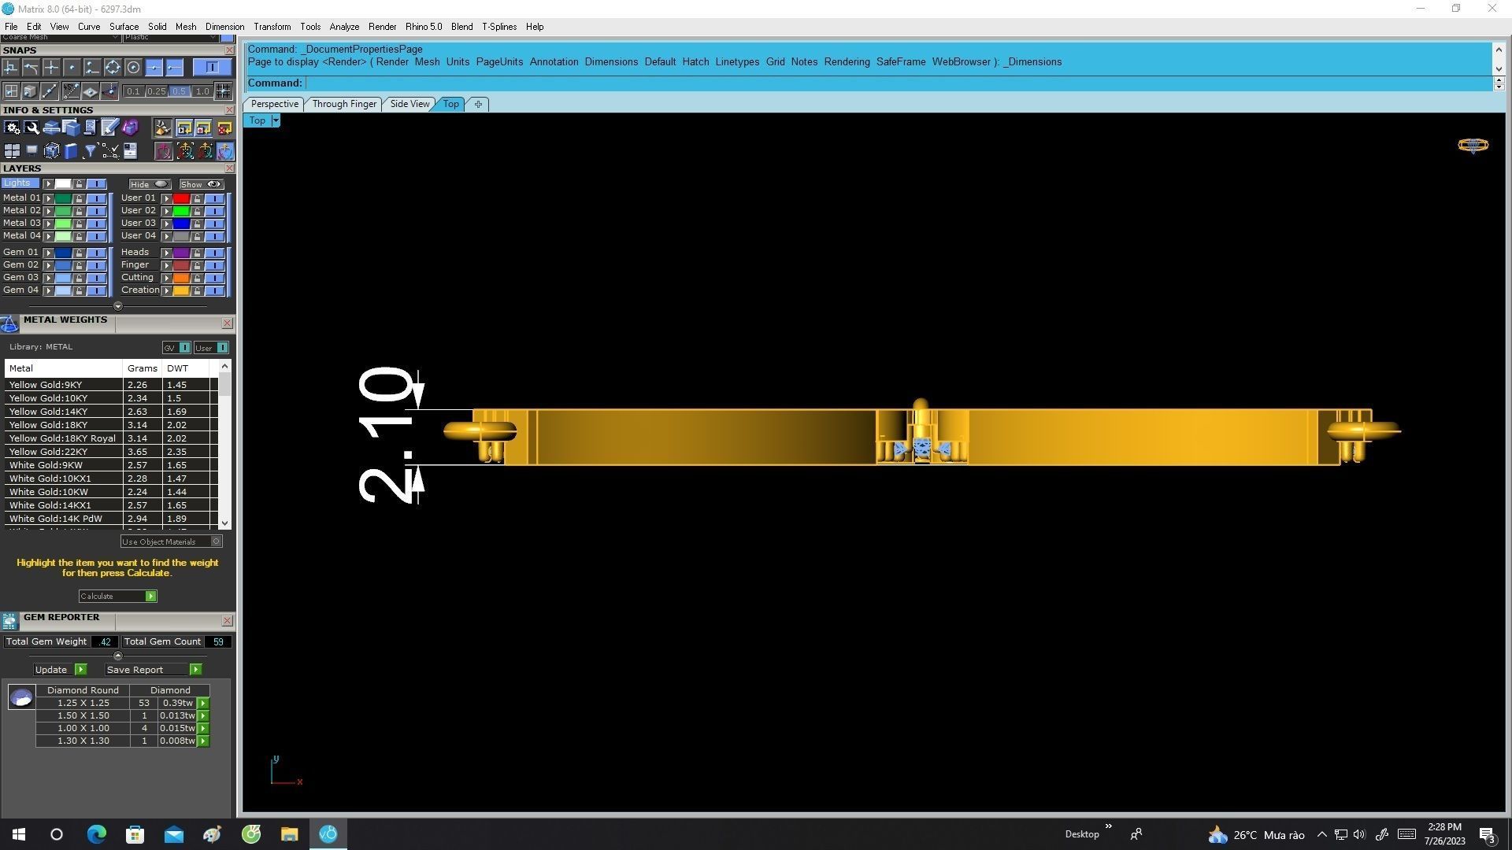Toggle on/off switch for Gem 02 layer

tap(96, 265)
